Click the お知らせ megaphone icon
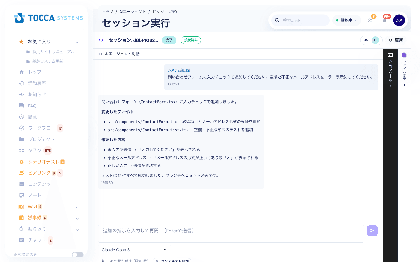This screenshot has width=420, height=262. point(22,95)
